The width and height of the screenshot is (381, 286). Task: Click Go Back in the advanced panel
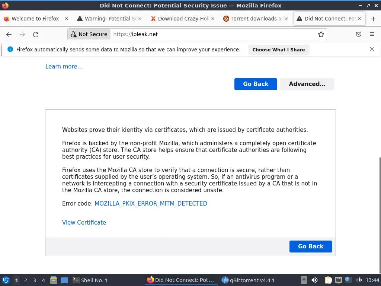311,247
